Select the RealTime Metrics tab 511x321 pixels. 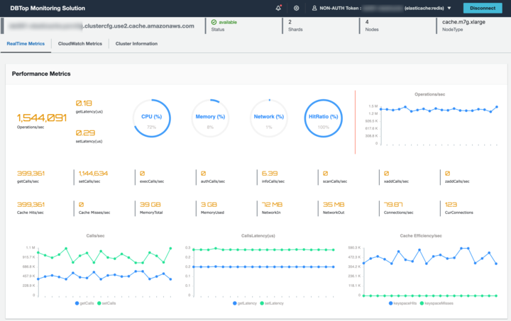pyautogui.click(x=26, y=44)
